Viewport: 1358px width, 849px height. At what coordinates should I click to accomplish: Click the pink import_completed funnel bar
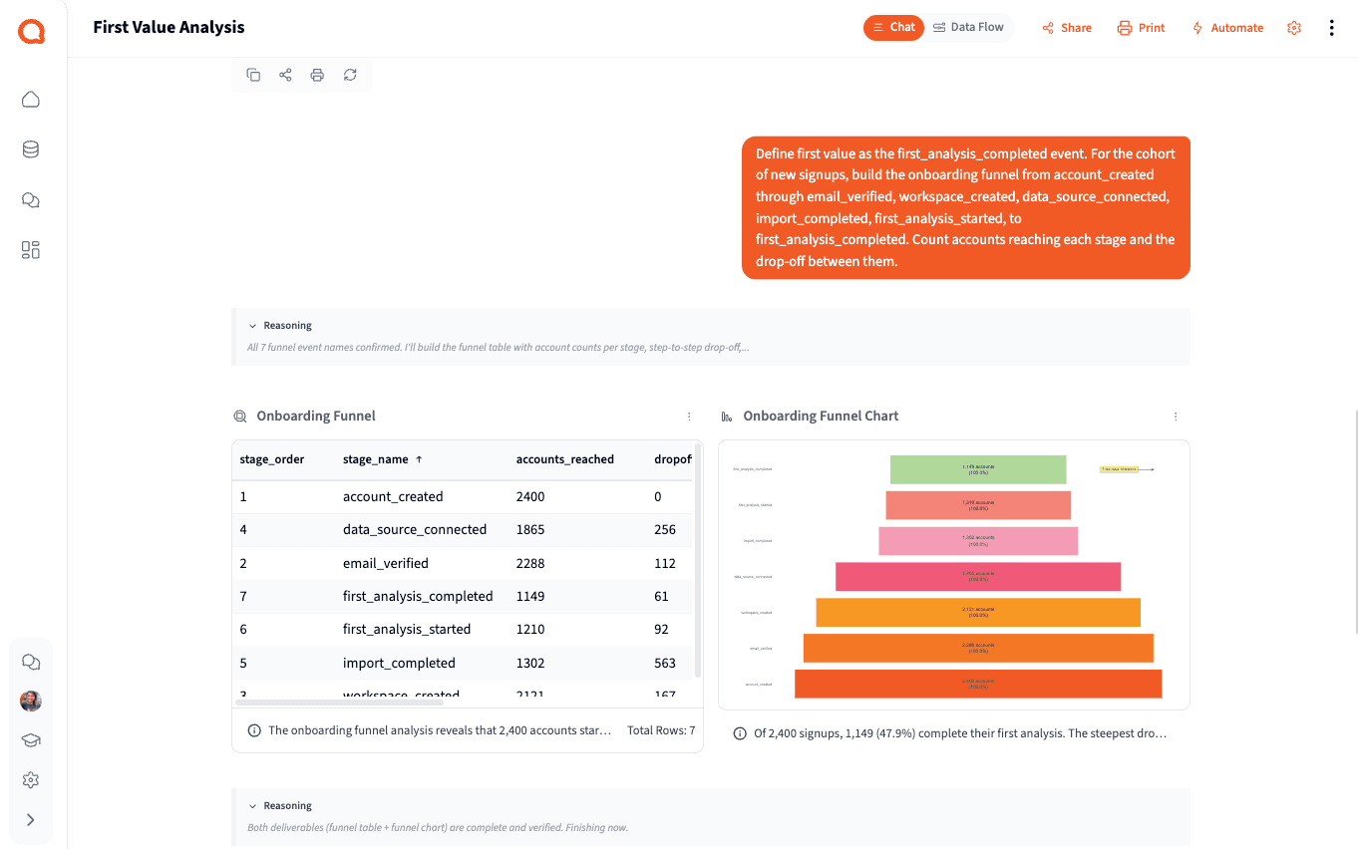(978, 541)
